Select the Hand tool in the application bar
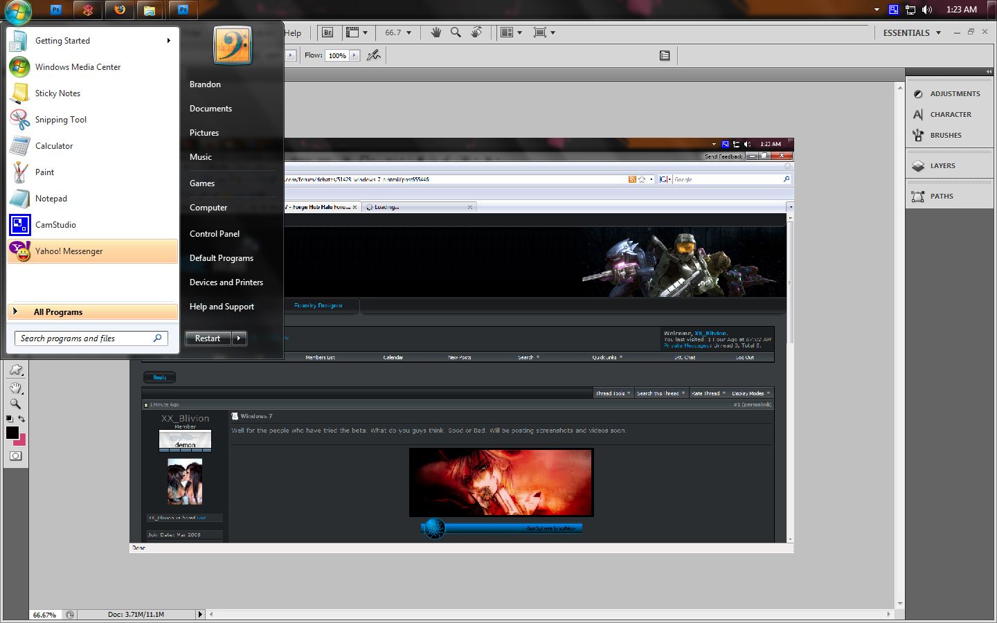The height and width of the screenshot is (623, 997). 436,33
